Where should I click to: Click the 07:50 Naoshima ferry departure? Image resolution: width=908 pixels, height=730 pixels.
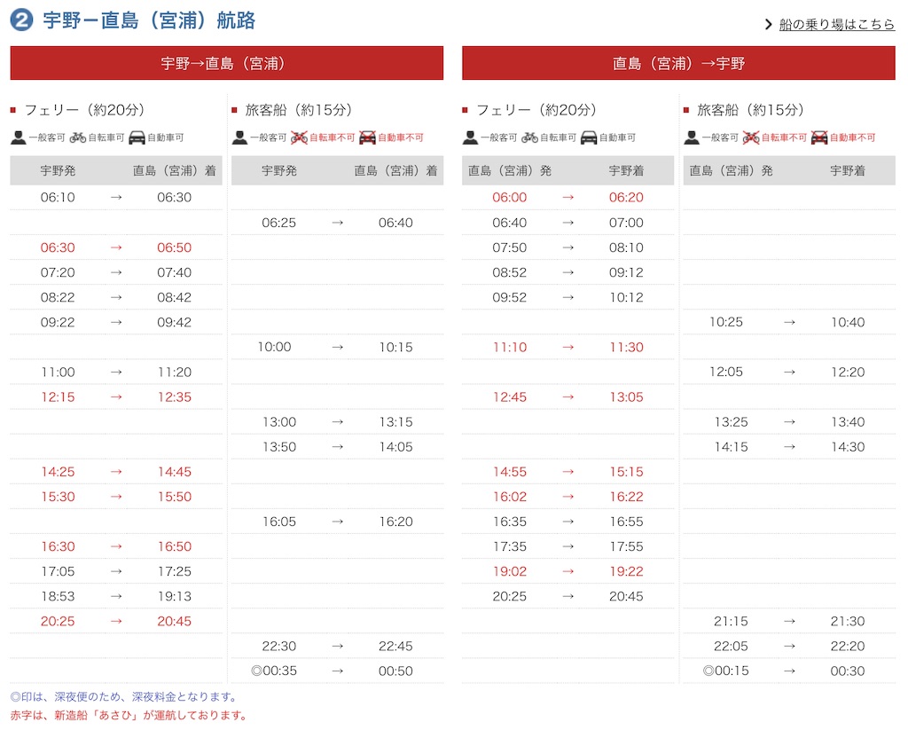(510, 248)
